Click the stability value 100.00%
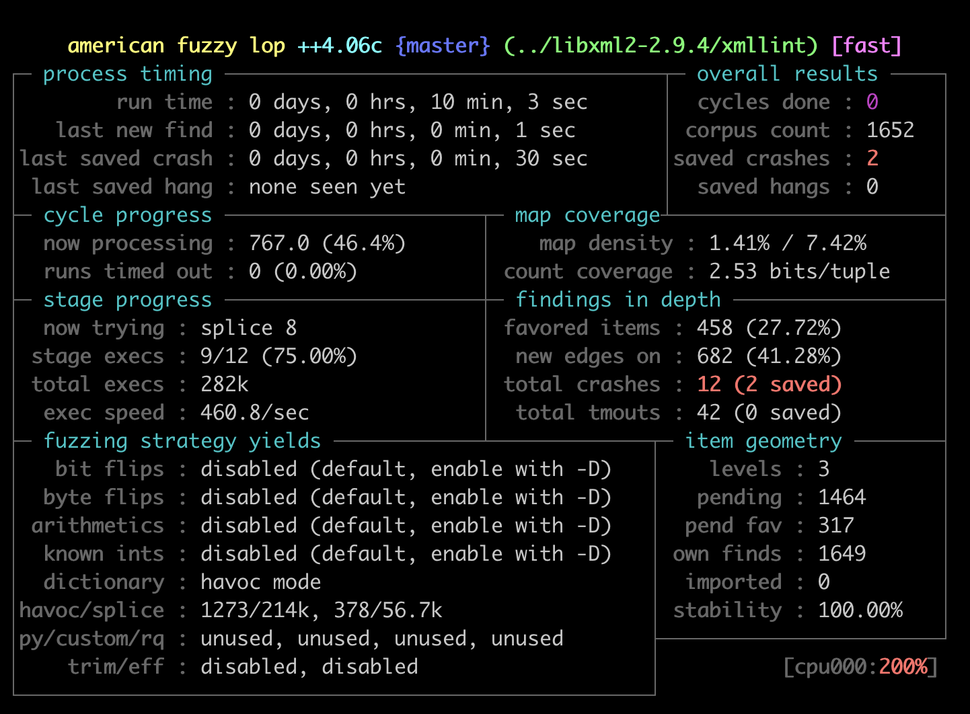 860,610
